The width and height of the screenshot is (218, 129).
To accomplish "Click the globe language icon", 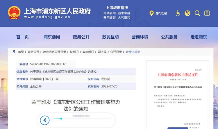I will 187,13.
